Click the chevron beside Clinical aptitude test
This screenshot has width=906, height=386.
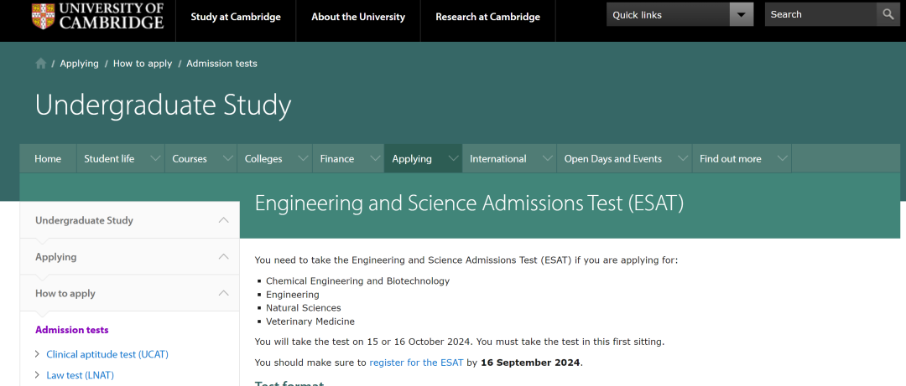[38, 354]
